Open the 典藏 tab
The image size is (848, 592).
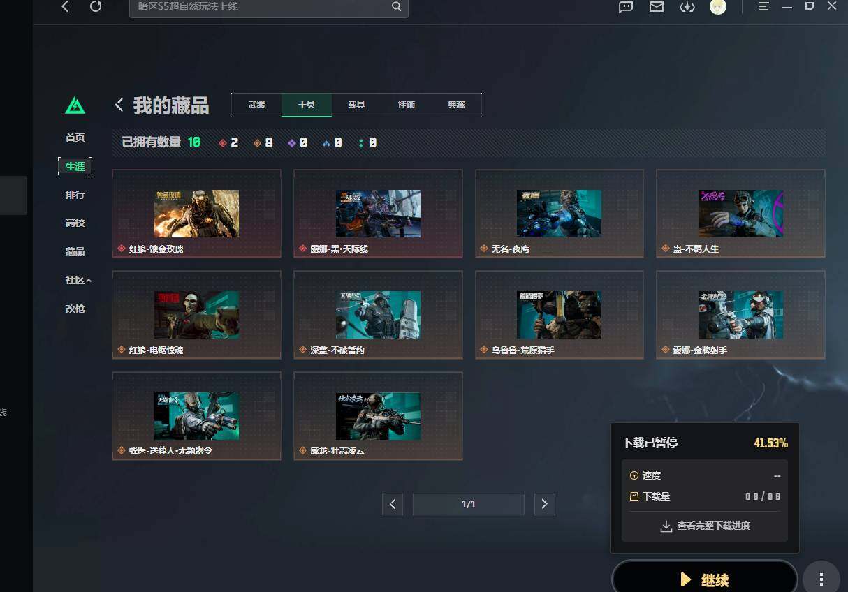click(456, 105)
